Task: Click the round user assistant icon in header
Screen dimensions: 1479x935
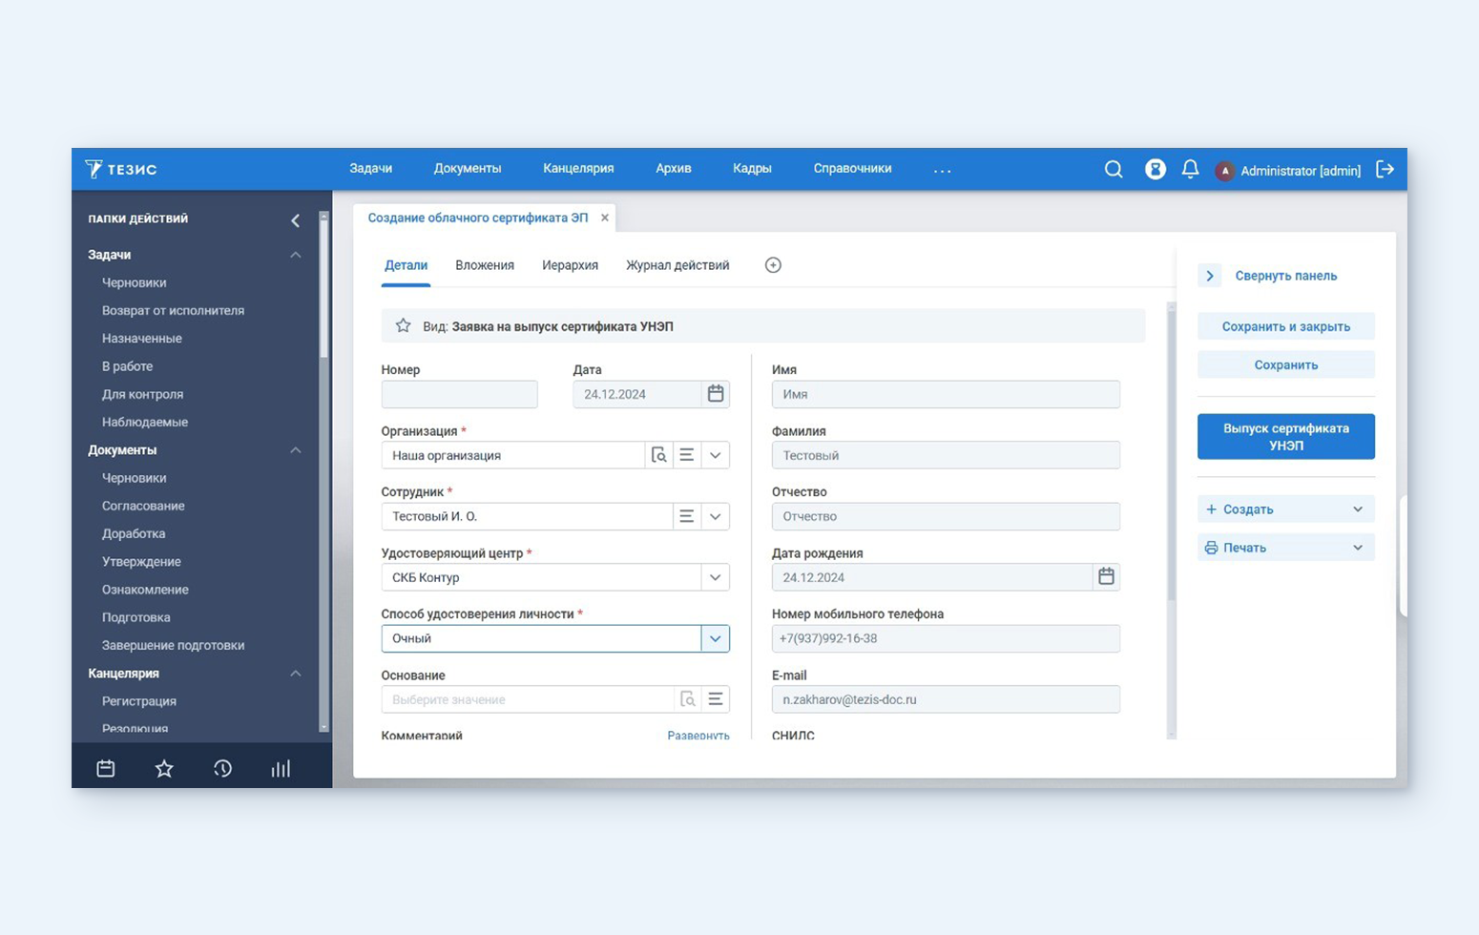Action: 1155,170
